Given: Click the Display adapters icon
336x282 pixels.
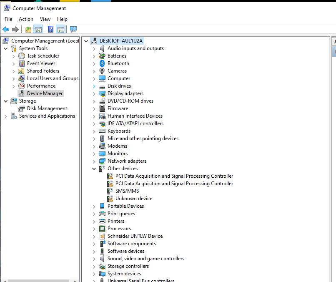Looking at the screenshot, I should 102,93.
